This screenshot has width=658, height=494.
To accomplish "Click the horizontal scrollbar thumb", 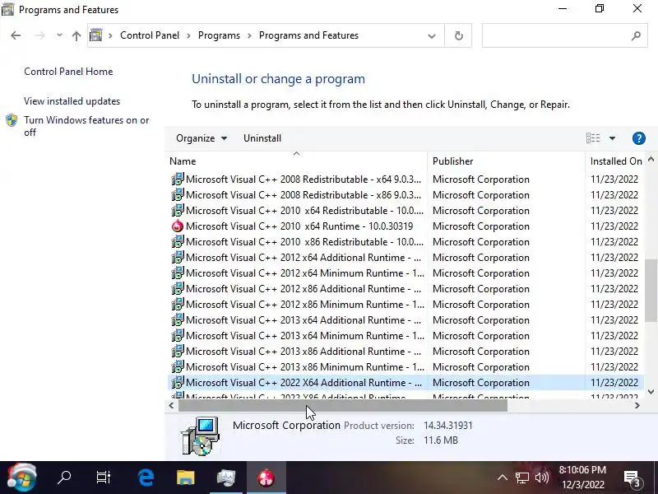I will 343,405.
